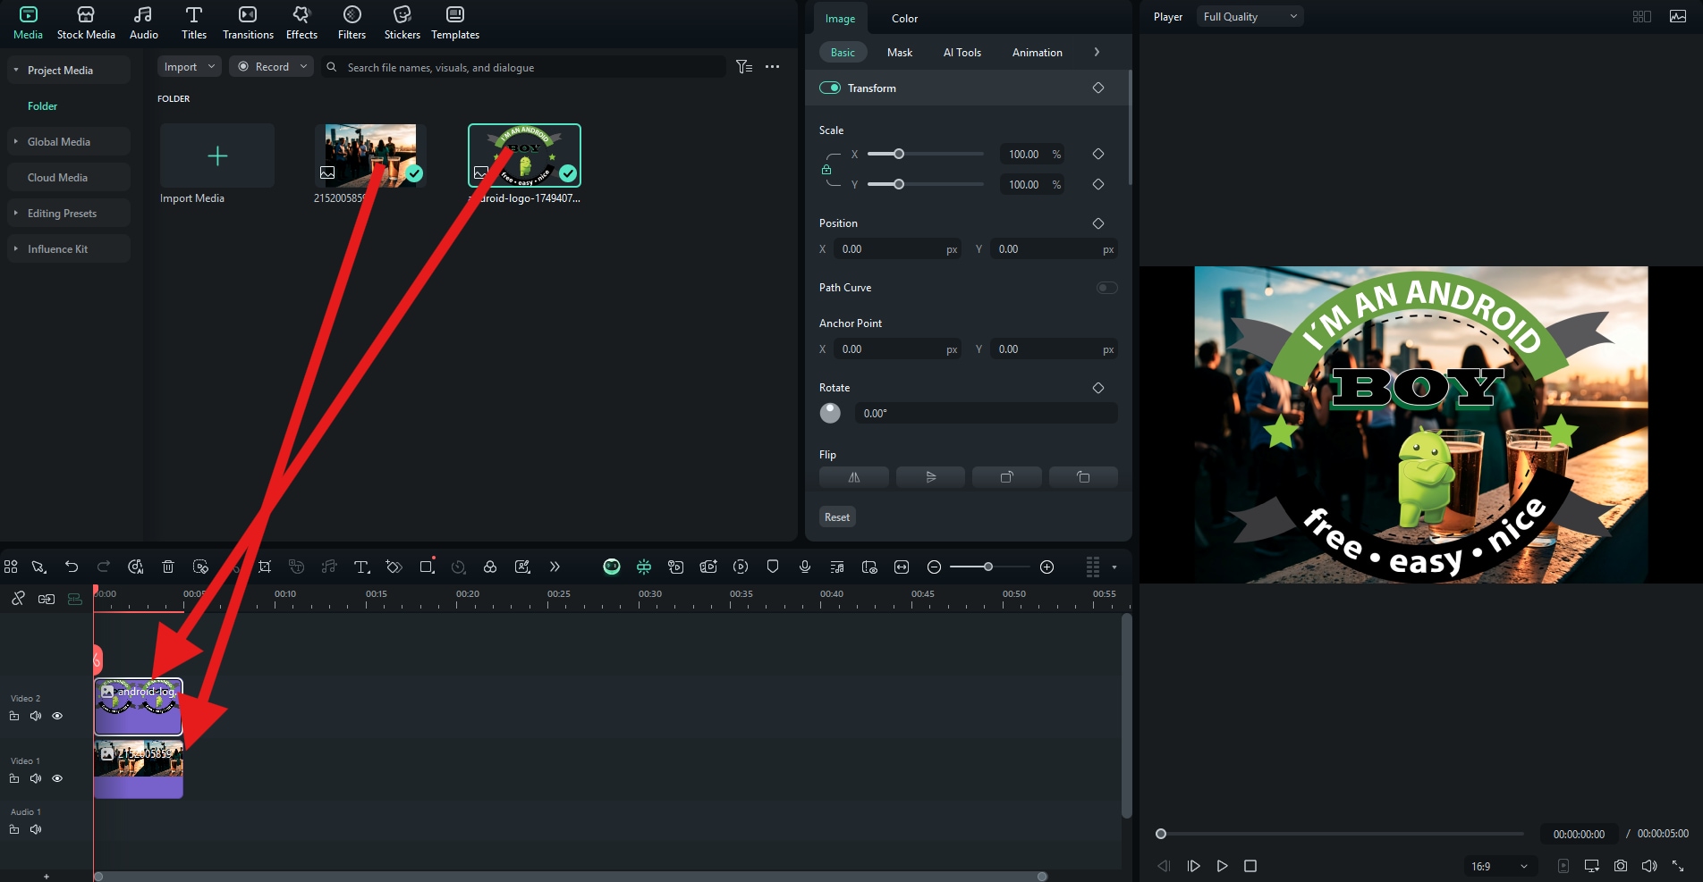Enter fullscreen preview in the player
This screenshot has width=1703, height=882.
[x=1678, y=866]
